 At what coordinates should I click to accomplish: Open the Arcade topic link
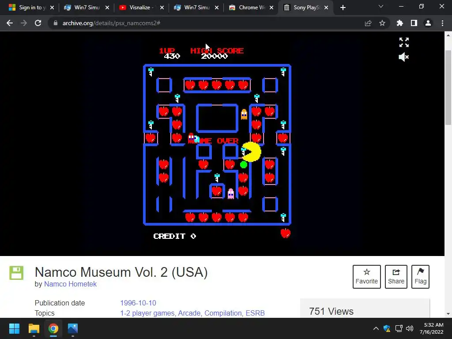[x=190, y=313]
